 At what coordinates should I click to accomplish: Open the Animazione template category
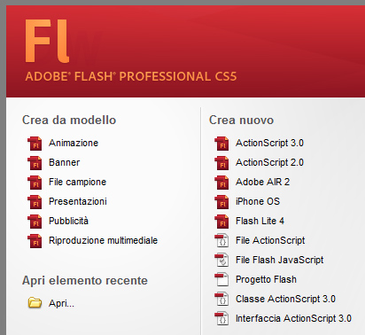[x=74, y=143]
